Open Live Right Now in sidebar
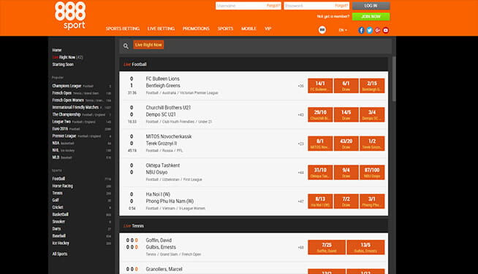The image size is (478, 274). (67, 57)
